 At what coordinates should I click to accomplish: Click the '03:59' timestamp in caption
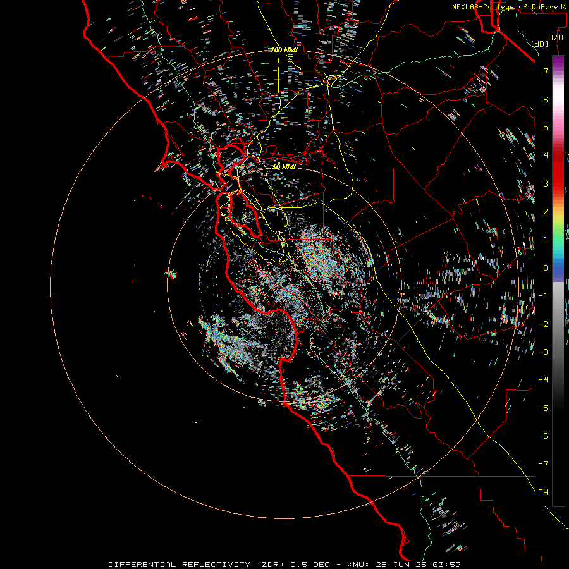coord(447,565)
